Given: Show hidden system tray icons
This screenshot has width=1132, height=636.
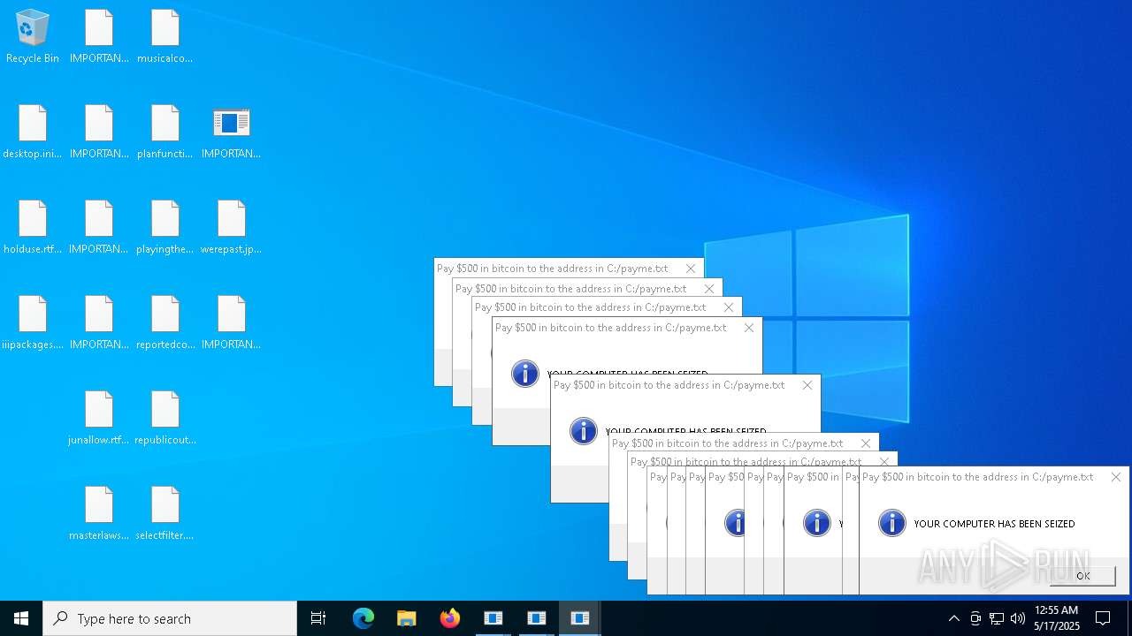Looking at the screenshot, I should [954, 618].
